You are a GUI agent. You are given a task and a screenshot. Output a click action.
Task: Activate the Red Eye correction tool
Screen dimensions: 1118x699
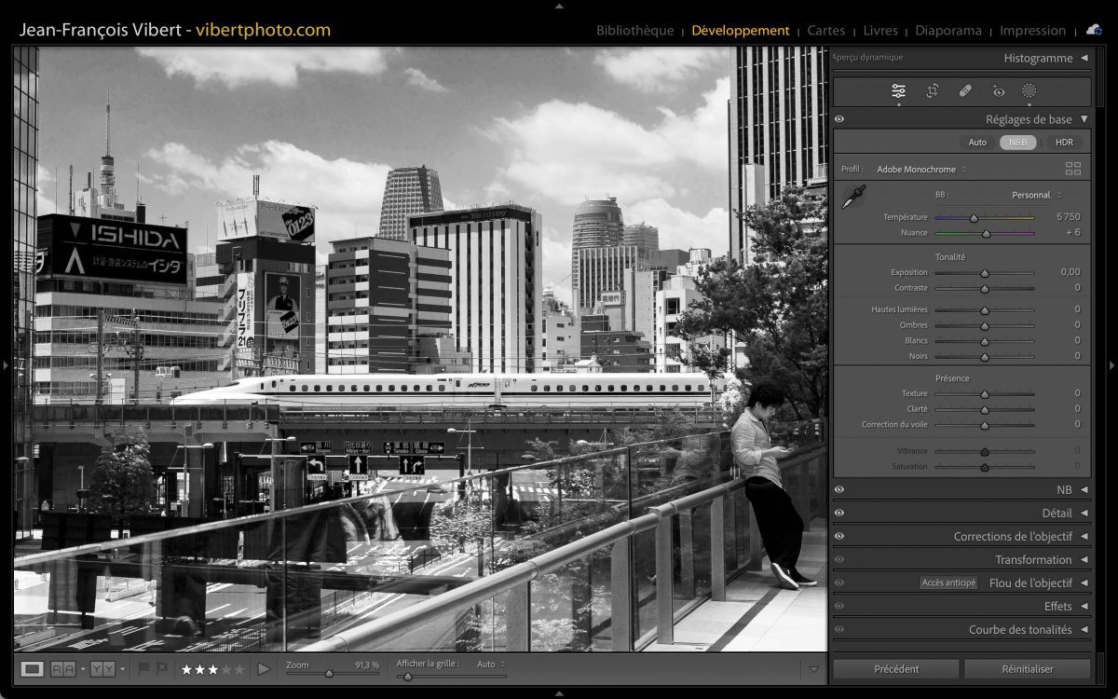(x=998, y=90)
